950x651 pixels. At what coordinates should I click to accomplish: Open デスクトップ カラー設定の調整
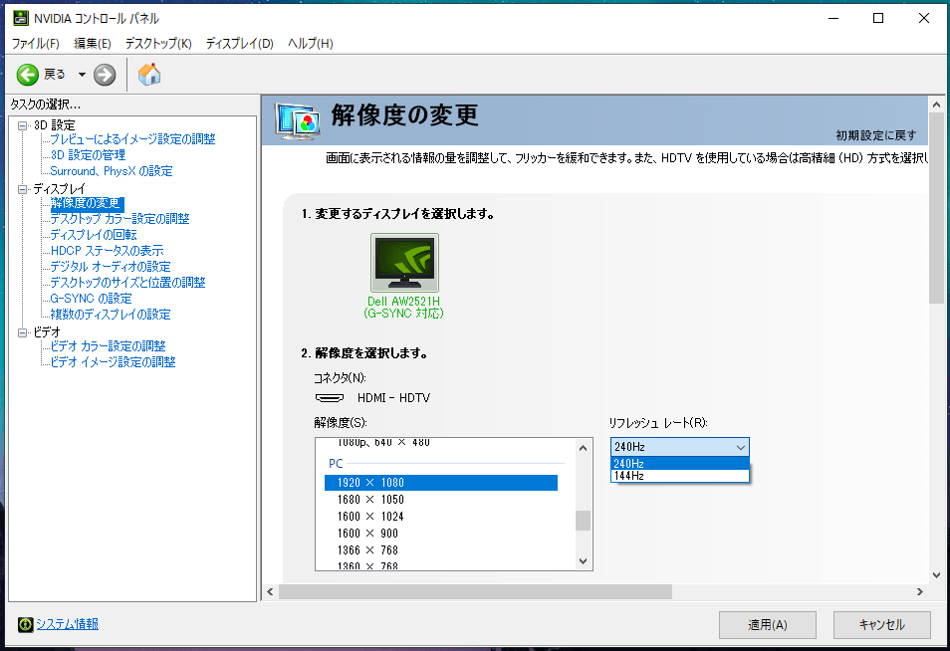[x=119, y=219]
